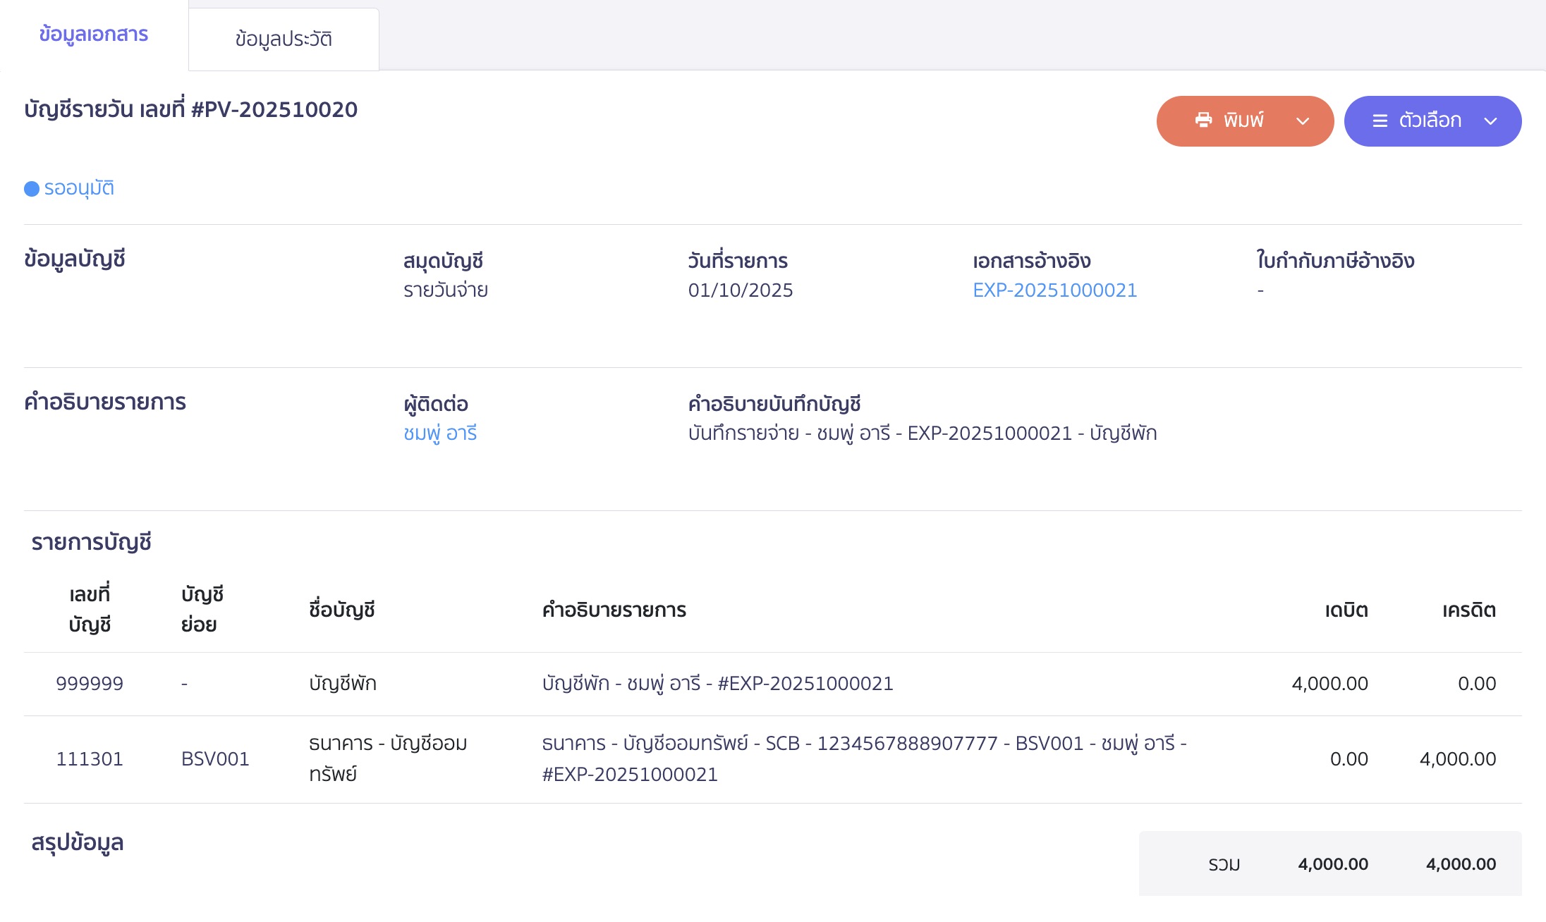Expand the พิมพ์ dropdown chevron
The height and width of the screenshot is (922, 1546).
(1303, 121)
